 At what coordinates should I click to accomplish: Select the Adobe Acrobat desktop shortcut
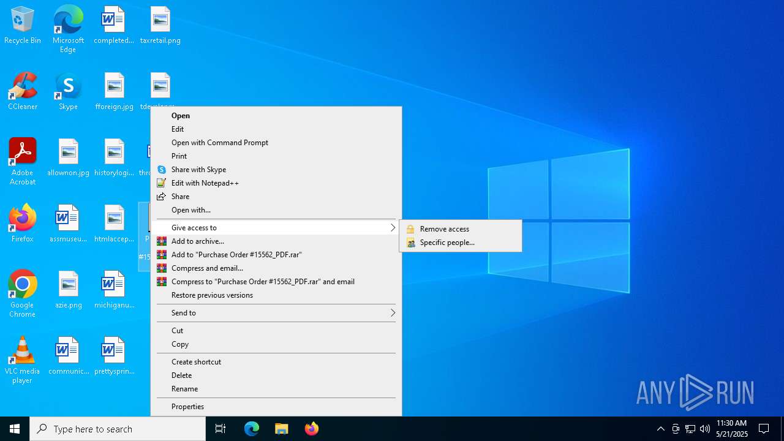(23, 162)
